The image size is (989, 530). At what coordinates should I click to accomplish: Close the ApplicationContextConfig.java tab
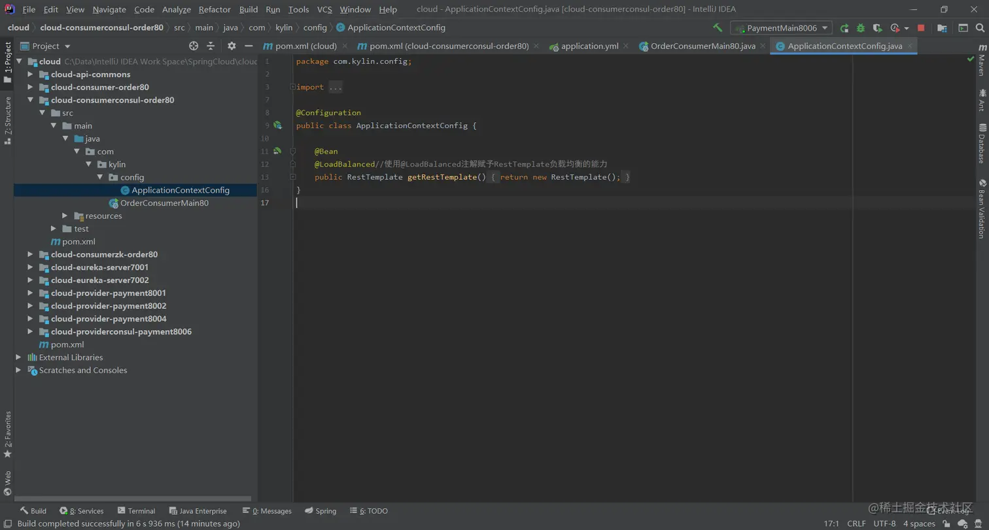tap(910, 46)
